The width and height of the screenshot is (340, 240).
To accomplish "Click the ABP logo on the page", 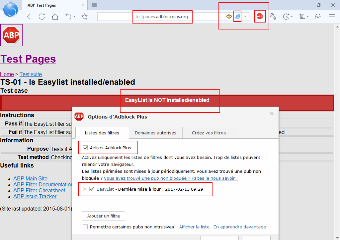I will [x=11, y=35].
